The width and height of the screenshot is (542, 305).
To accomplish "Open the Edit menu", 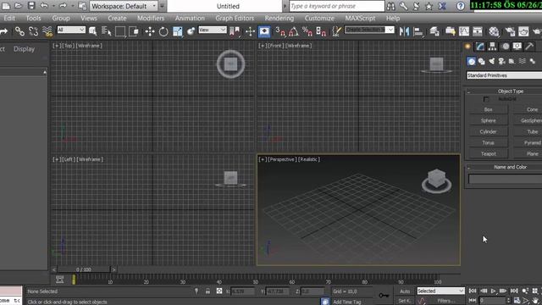I will [9, 18].
